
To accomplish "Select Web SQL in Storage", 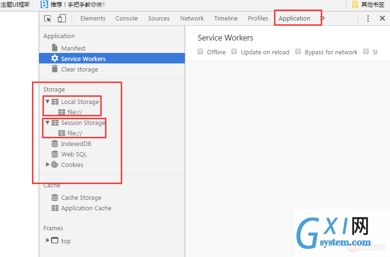I will (74, 154).
